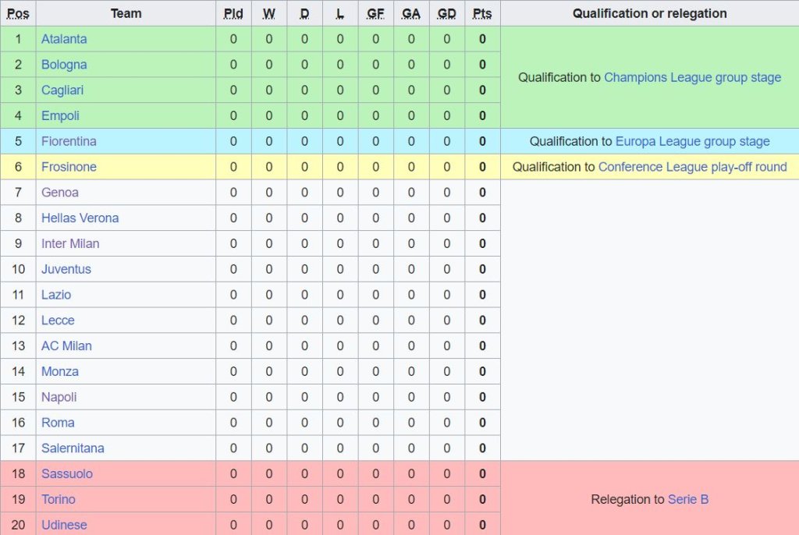Click the Pld column header abbreviation
799x535 pixels.
coord(233,13)
